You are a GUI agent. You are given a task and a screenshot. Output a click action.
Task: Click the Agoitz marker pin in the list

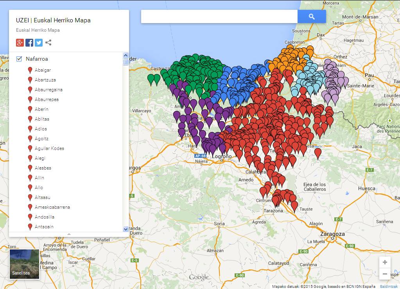31,139
